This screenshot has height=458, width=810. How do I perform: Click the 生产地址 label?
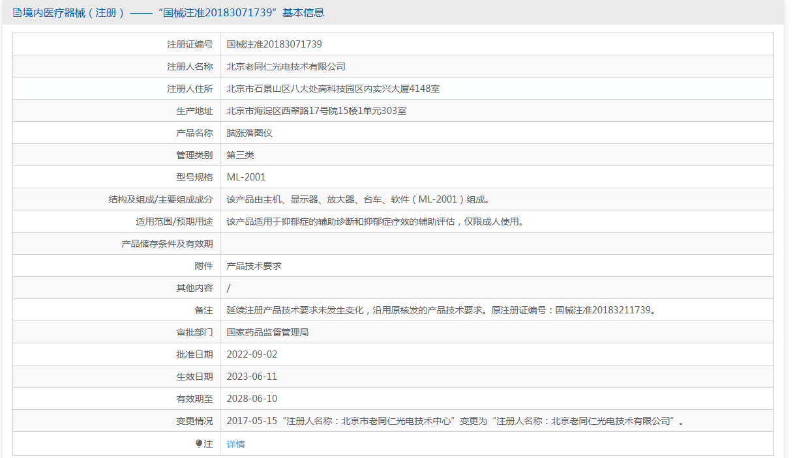[194, 111]
